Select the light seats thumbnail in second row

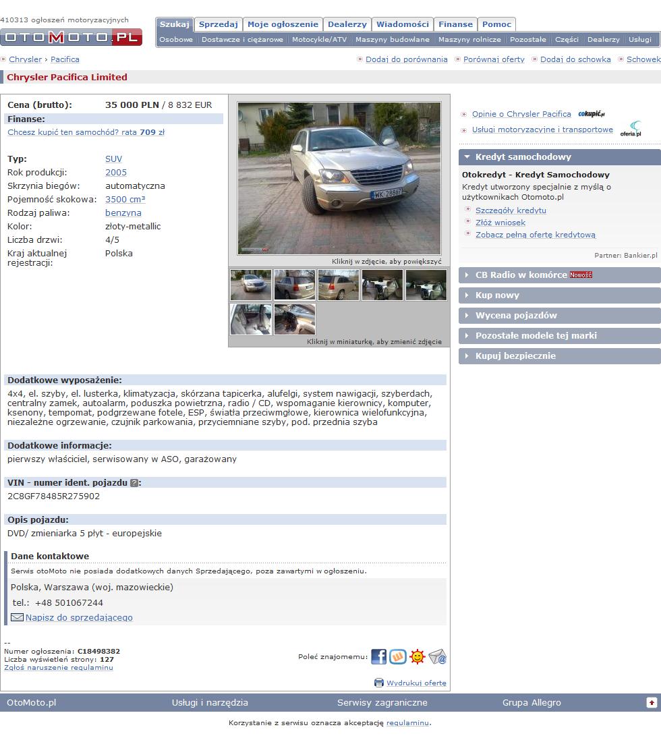coord(250,319)
